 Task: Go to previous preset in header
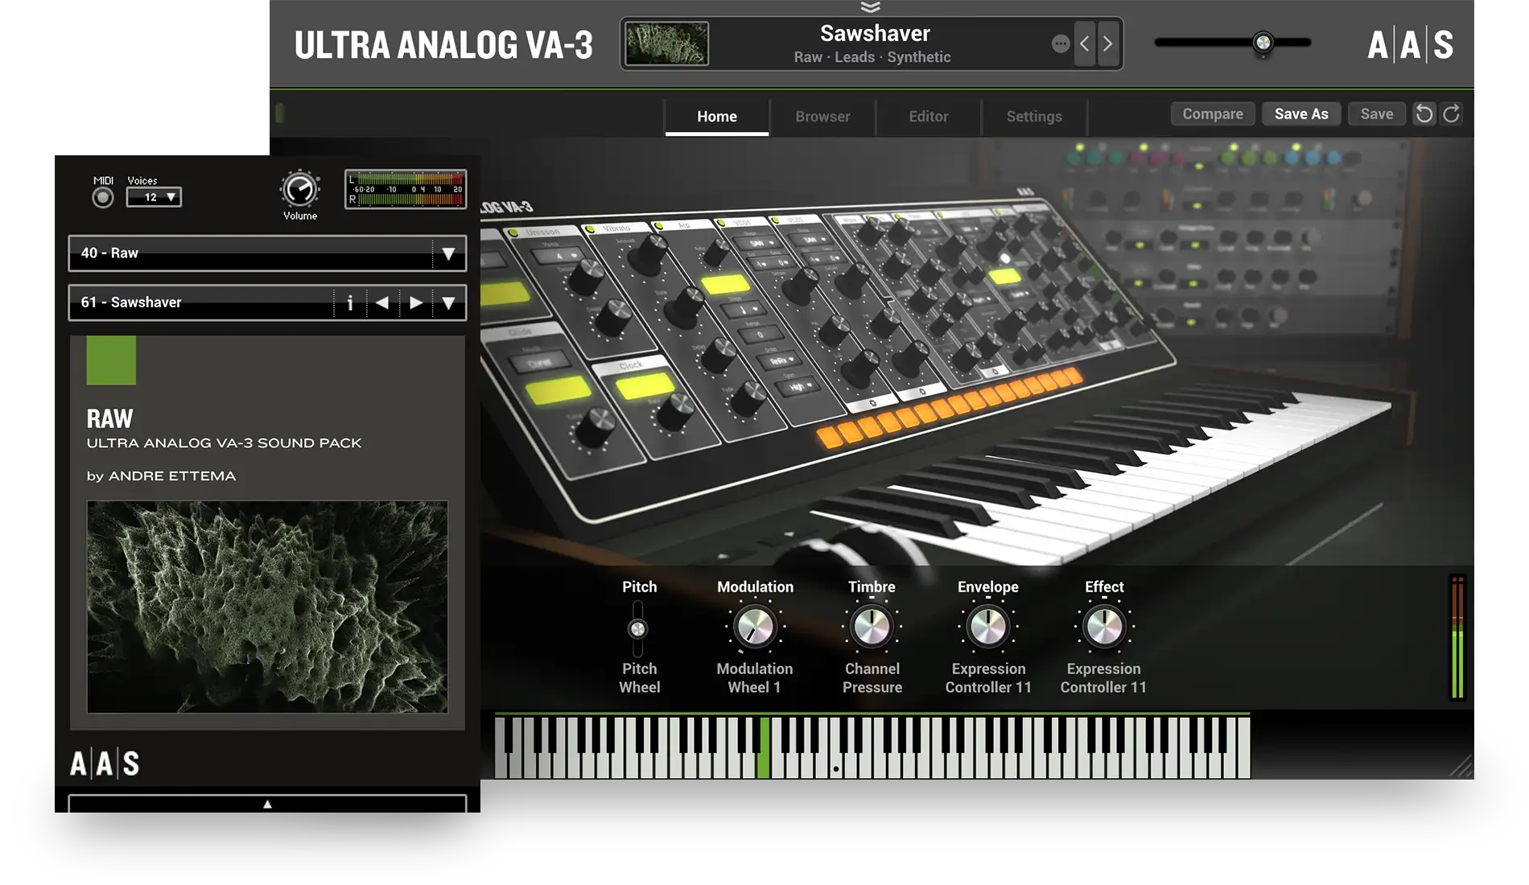(1084, 44)
